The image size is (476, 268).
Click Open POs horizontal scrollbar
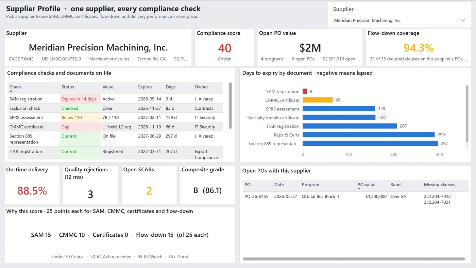[x=354, y=259]
